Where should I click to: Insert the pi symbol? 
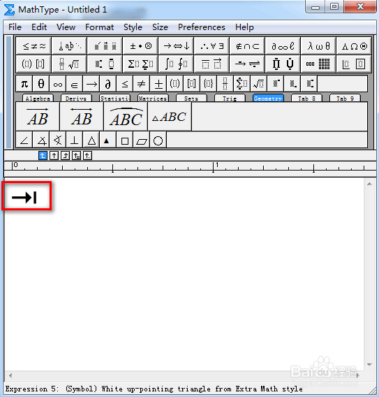24,84
